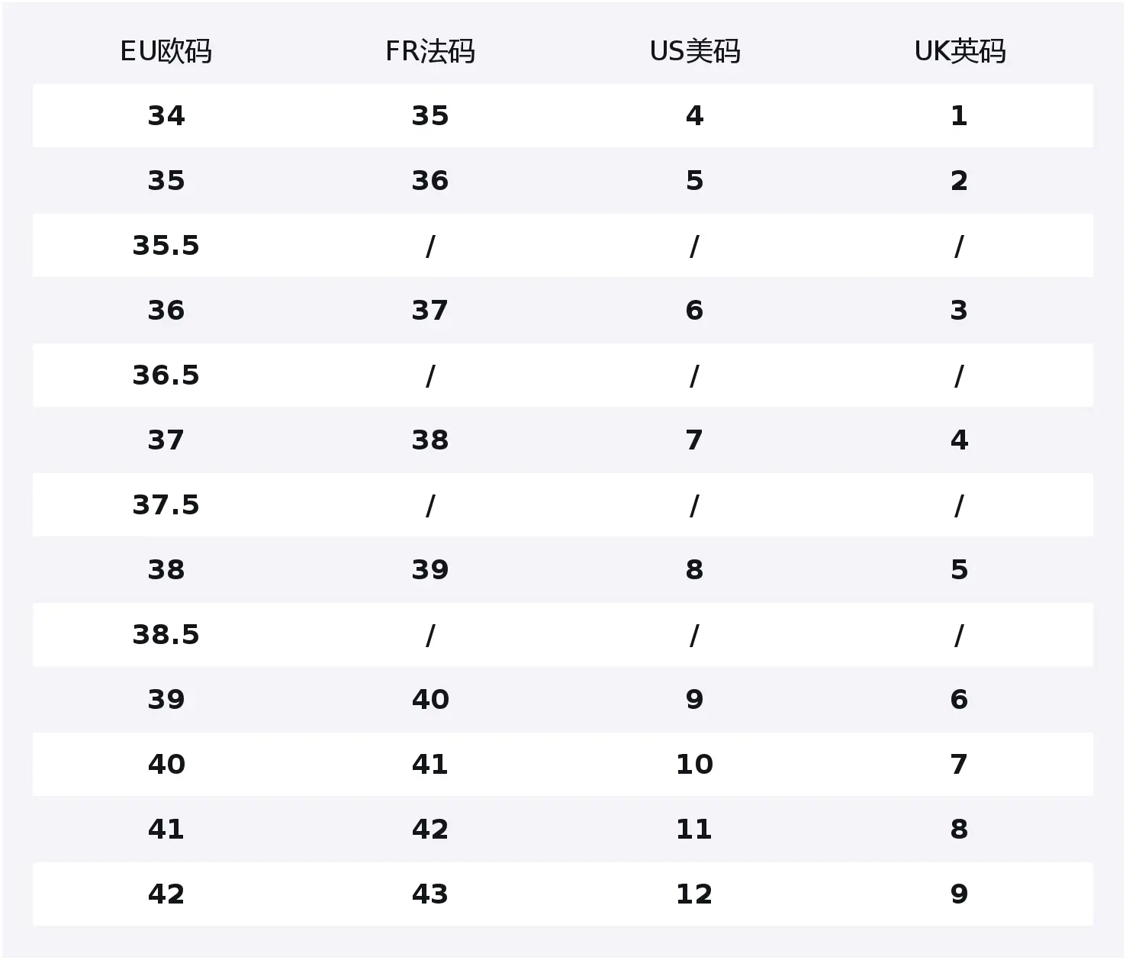1126x960 pixels.
Task: Click the US size 12 cell
Action: [x=694, y=894]
